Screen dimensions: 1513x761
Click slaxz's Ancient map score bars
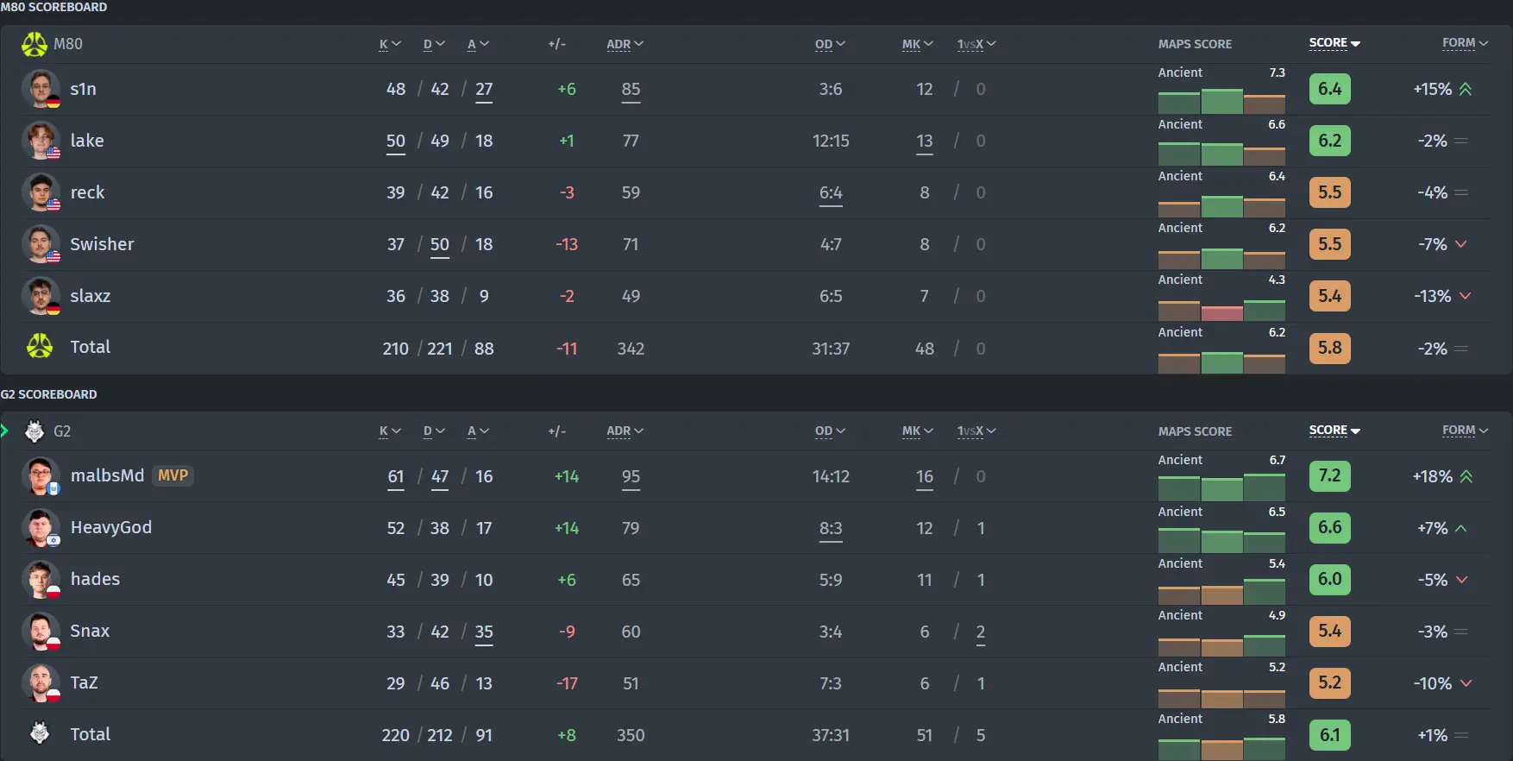(x=1221, y=309)
